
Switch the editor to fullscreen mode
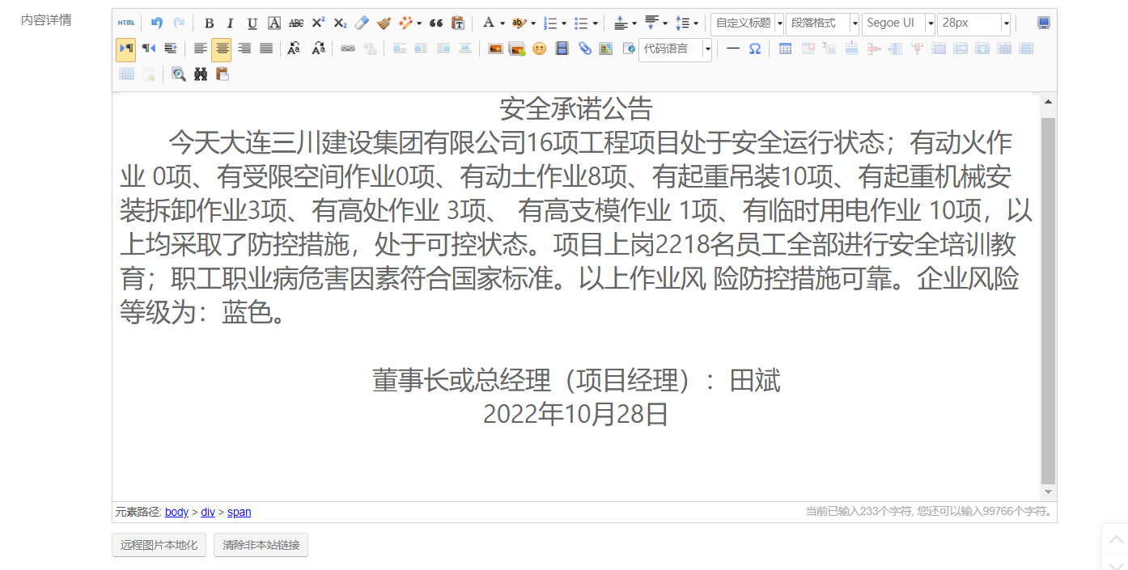tap(1044, 23)
